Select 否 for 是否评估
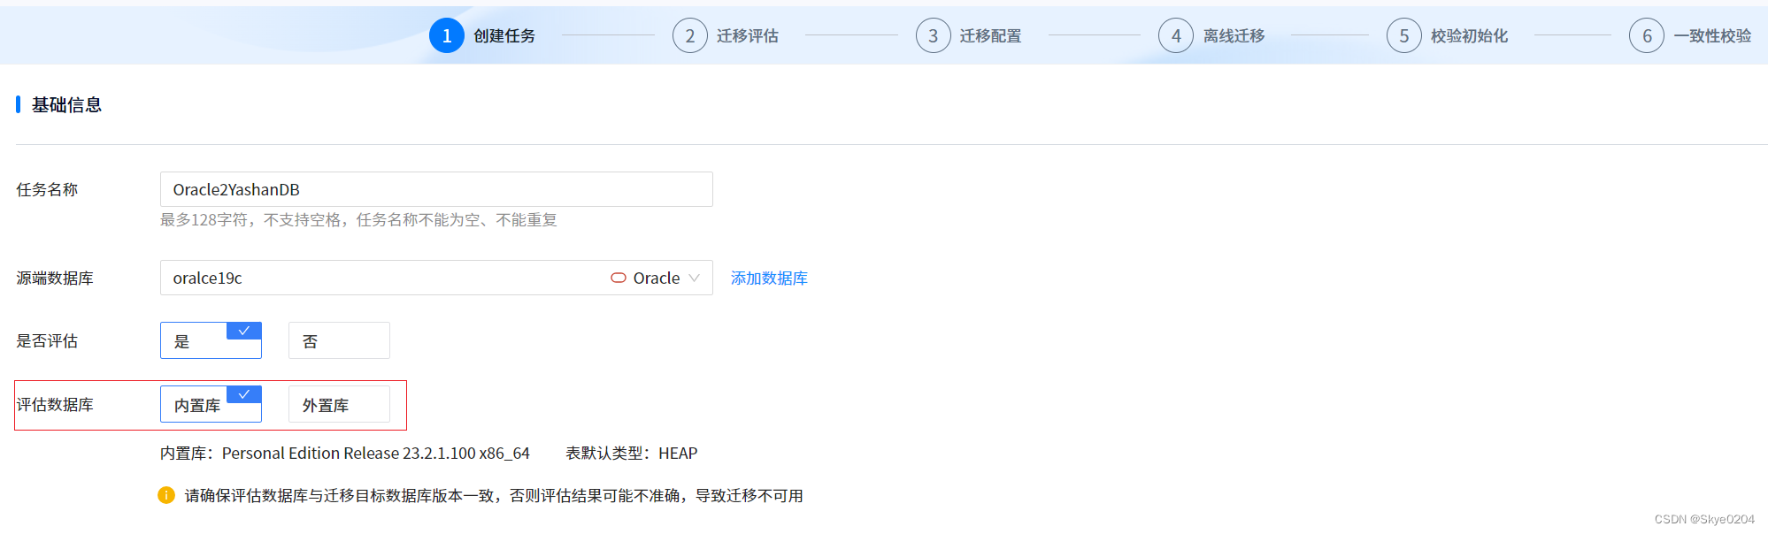Screen dimensions: 1768x534 pos(339,340)
